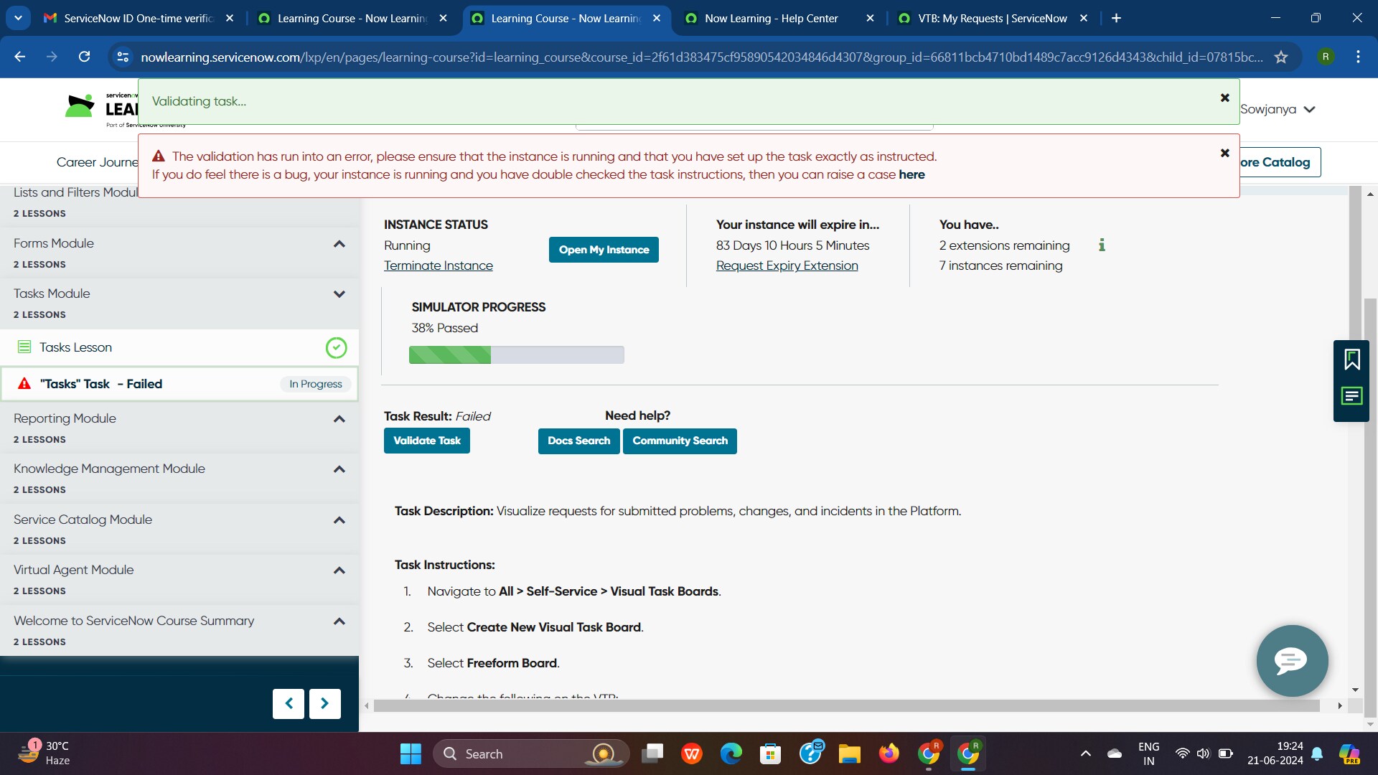
Task: Open the notes icon on the right edge
Action: tap(1352, 396)
